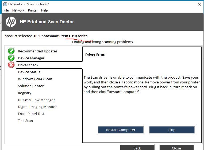Select the Device Status step
Screen dimensions: 204x150
coord(29,72)
